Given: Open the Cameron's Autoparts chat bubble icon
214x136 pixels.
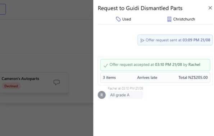Looking at the screenshot, I should [x=56, y=82].
